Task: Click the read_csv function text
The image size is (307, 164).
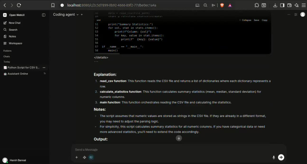Action: coord(113,81)
